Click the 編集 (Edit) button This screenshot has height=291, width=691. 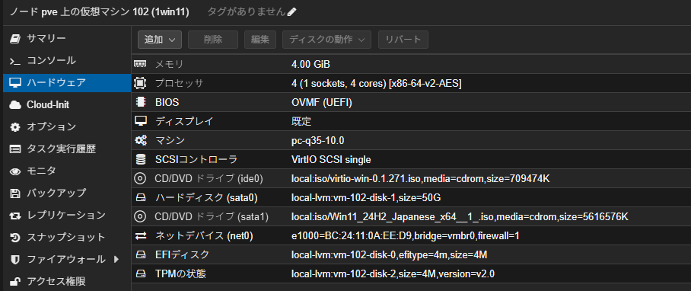pos(260,40)
